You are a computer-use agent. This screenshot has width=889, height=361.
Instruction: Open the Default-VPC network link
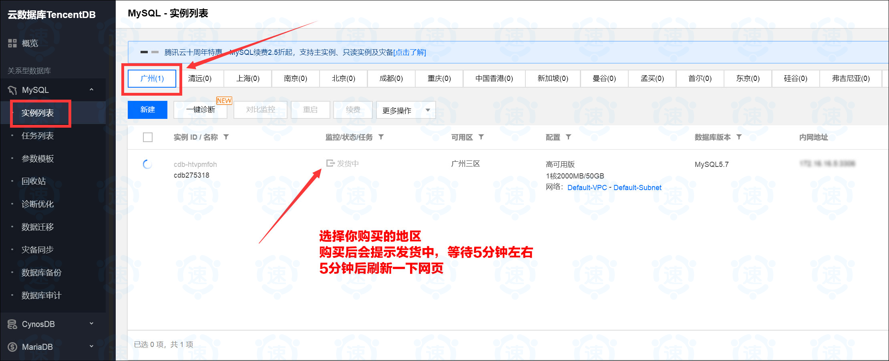[x=587, y=187]
